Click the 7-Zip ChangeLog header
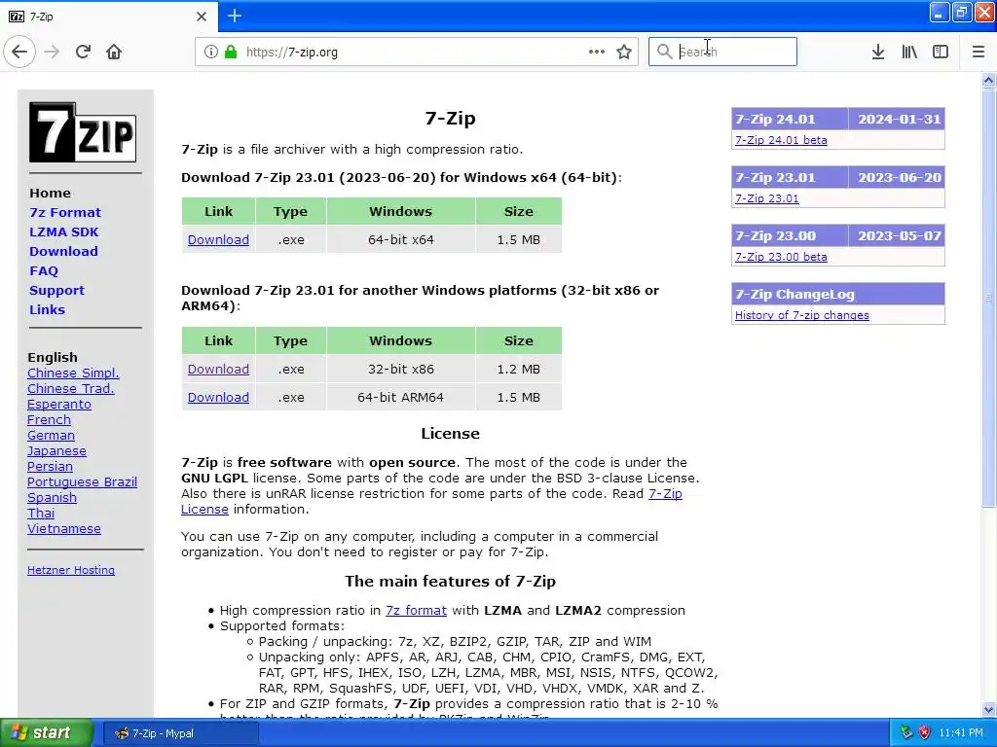 (838, 294)
